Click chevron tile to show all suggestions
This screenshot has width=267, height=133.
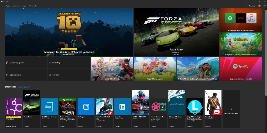click(x=231, y=109)
